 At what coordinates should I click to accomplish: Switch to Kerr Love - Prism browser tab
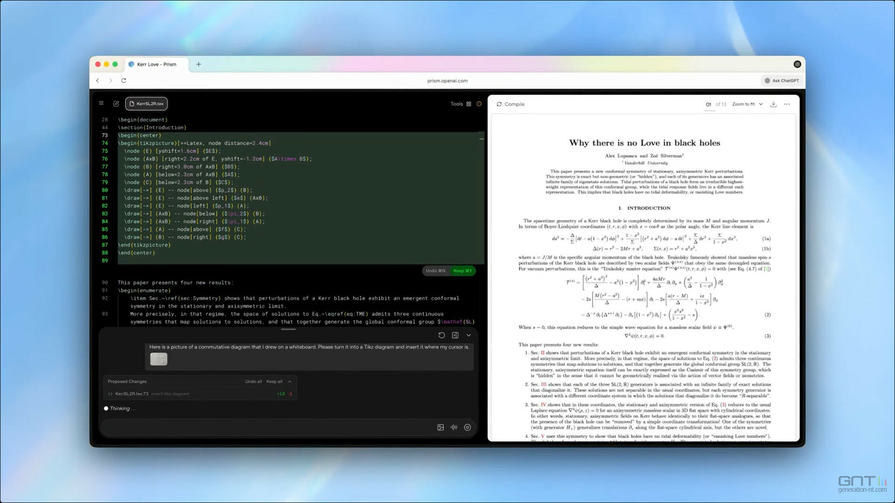pos(156,64)
